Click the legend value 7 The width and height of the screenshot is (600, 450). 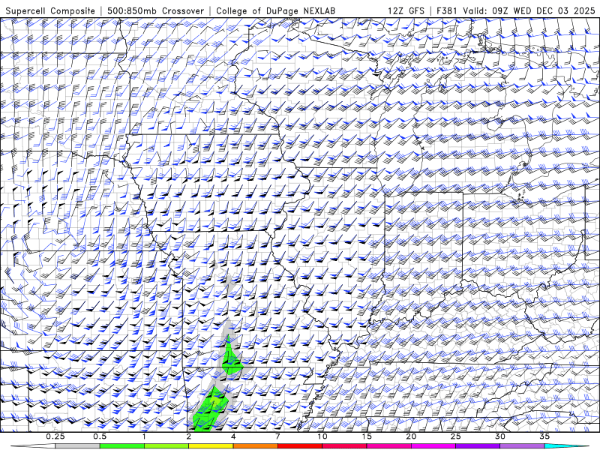tap(277, 436)
